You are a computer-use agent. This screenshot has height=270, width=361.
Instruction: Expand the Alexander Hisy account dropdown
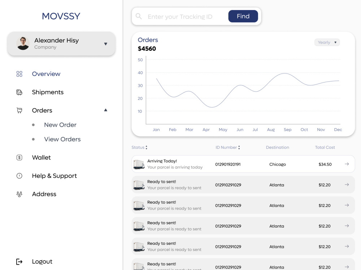105,44
